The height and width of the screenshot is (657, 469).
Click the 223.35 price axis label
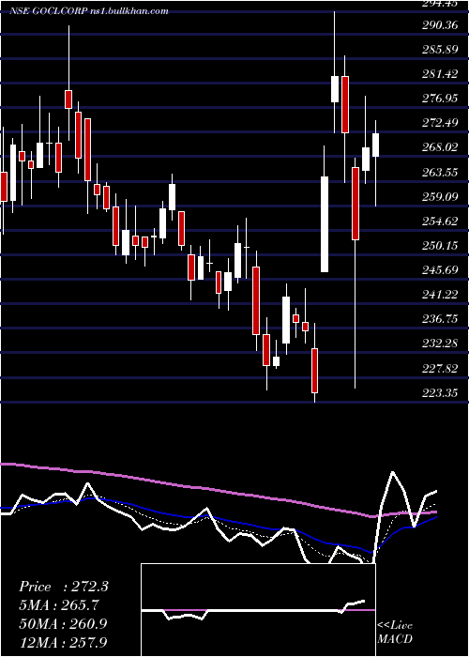(x=440, y=392)
